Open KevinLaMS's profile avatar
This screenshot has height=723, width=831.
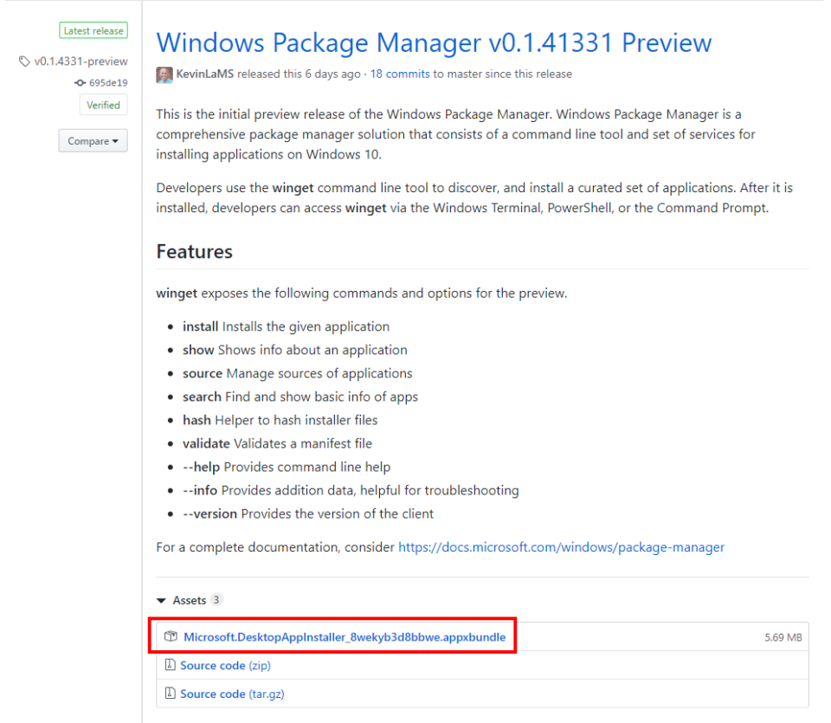pos(164,74)
